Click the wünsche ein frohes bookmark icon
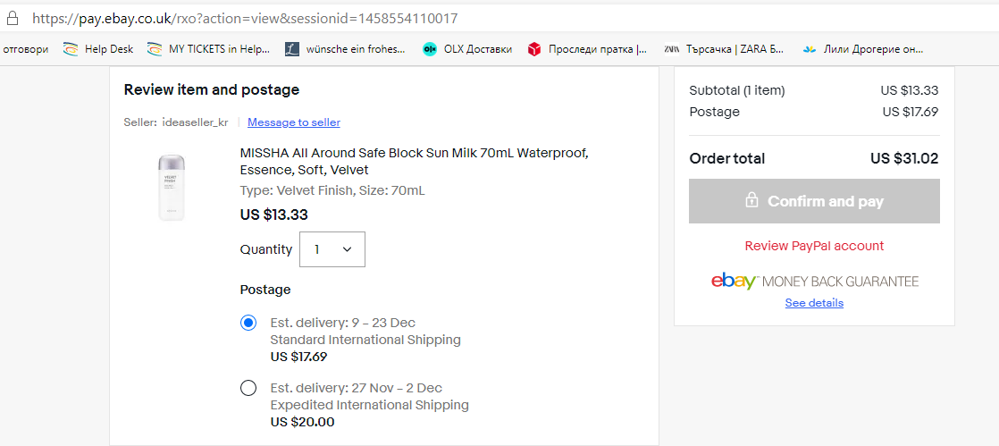The height and width of the screenshot is (446, 999). click(292, 49)
